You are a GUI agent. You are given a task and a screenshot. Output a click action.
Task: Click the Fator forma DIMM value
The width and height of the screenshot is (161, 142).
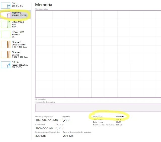118,122
